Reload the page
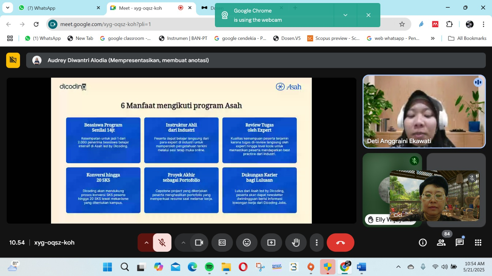Viewport: 492px width, 276px height. [x=36, y=24]
